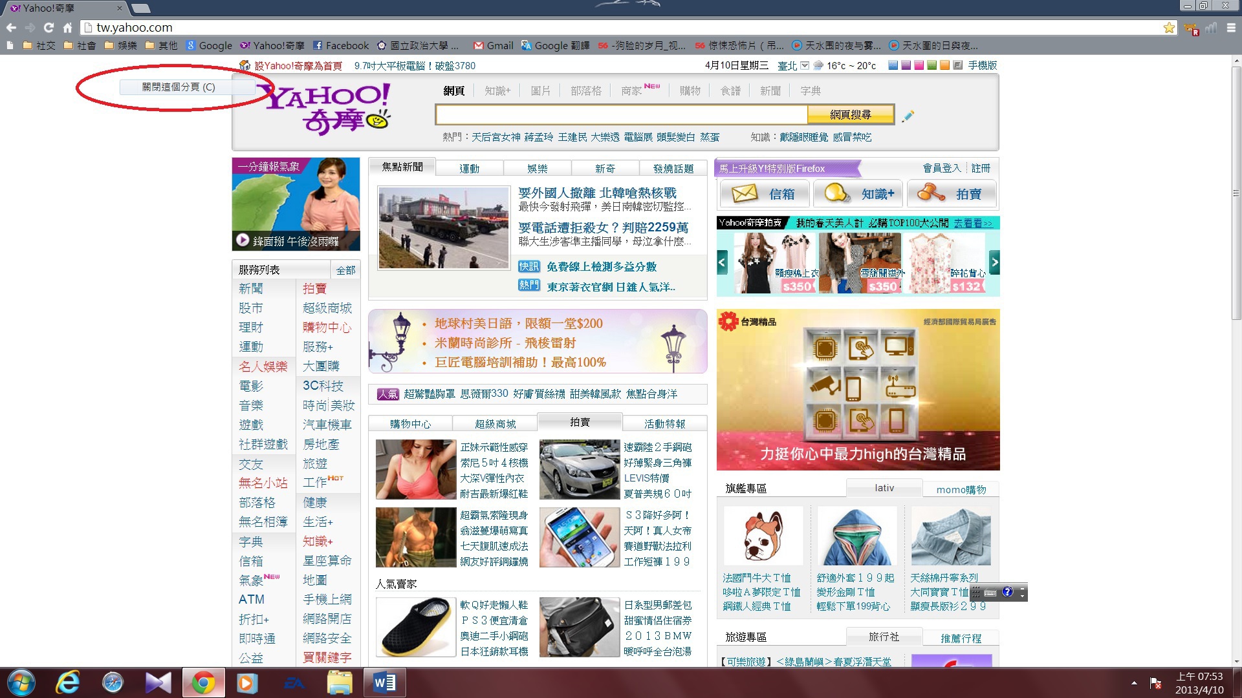Click the signal bars extension icon

(x=1211, y=28)
